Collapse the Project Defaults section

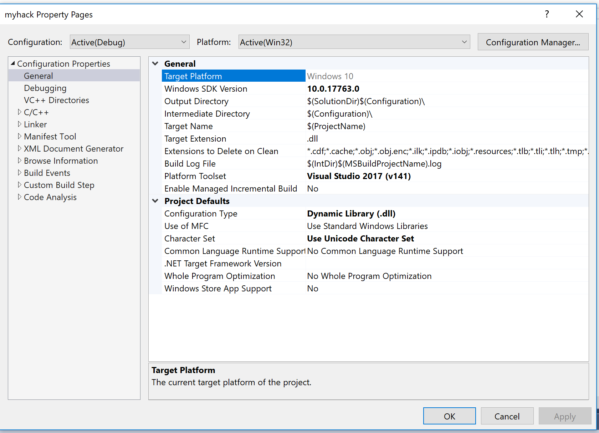coord(155,201)
